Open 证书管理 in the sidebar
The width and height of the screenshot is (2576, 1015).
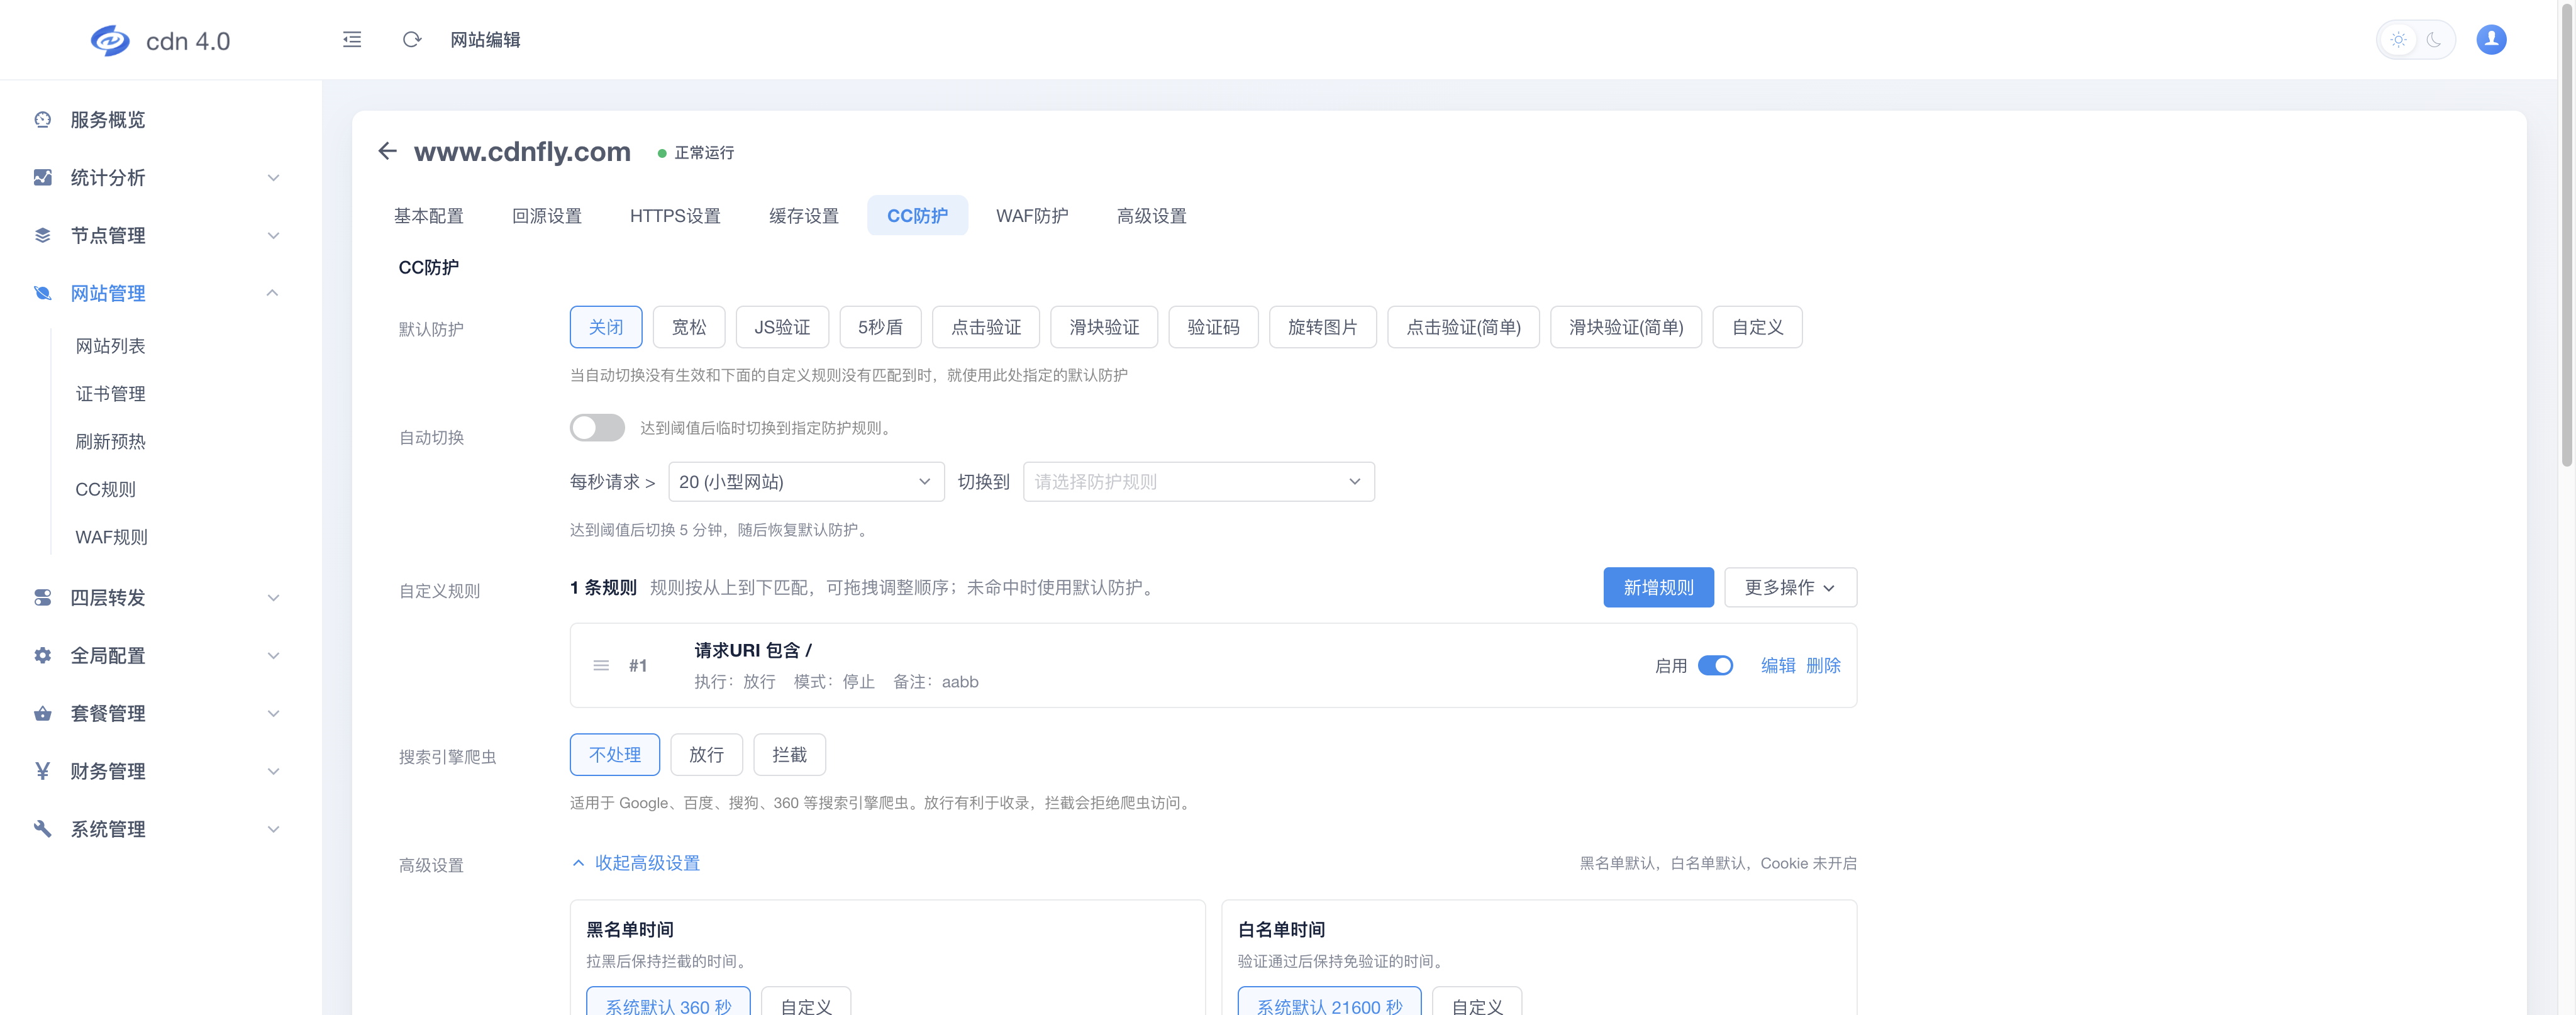click(110, 394)
